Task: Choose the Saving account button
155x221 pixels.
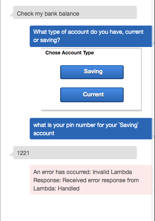Action: (92, 72)
